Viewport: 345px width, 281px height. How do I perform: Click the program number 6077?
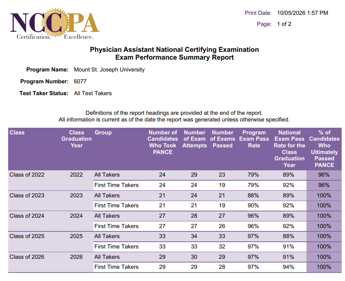coord(80,81)
